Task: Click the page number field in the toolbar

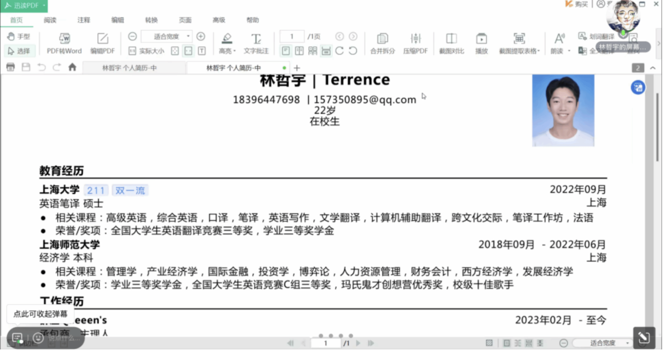Action: [x=292, y=36]
